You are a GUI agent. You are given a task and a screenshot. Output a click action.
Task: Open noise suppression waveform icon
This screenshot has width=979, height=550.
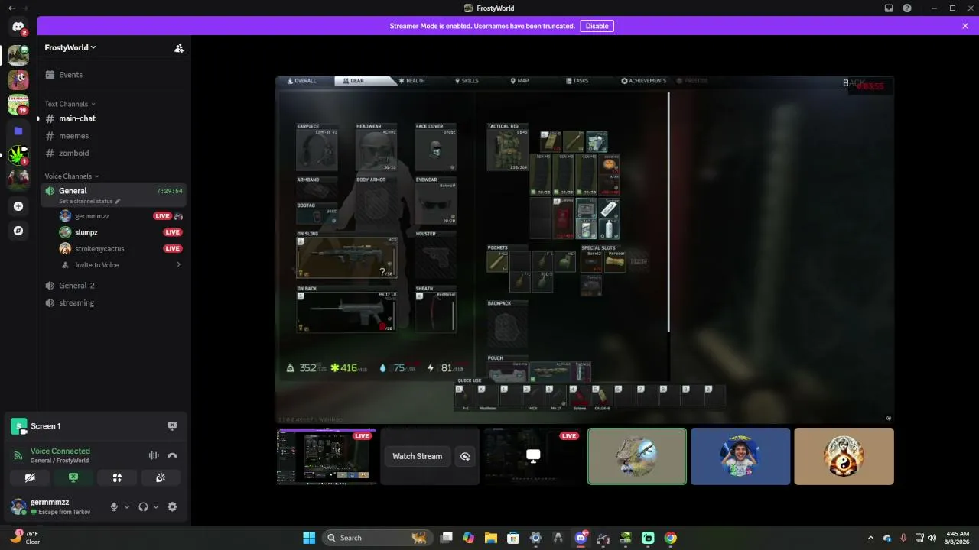click(154, 455)
